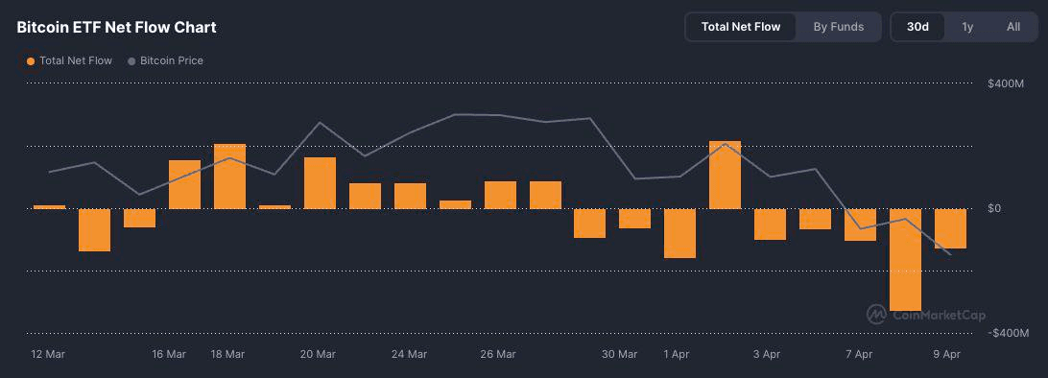Select the 1y time range
The height and width of the screenshot is (378, 1048).
967,27
